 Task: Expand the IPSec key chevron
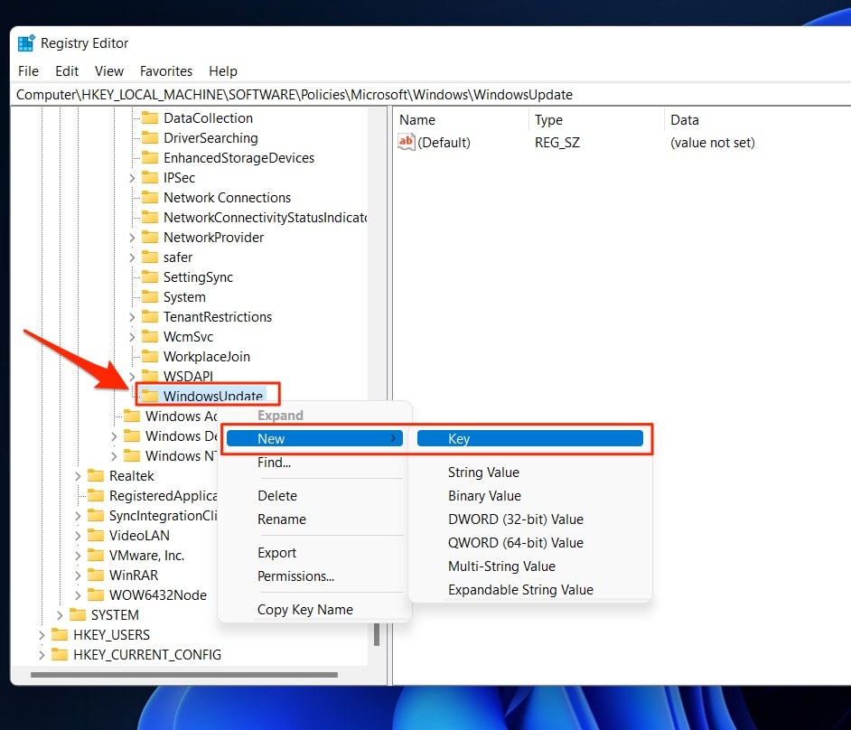(x=133, y=177)
